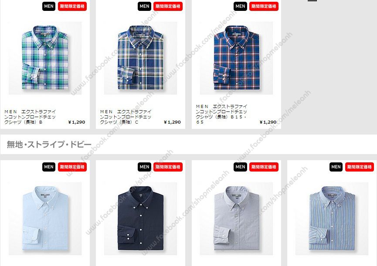Click MEN badge above dark navy shirt
Image resolution: width=377 pixels, height=266 pixels.
pyautogui.click(x=145, y=167)
